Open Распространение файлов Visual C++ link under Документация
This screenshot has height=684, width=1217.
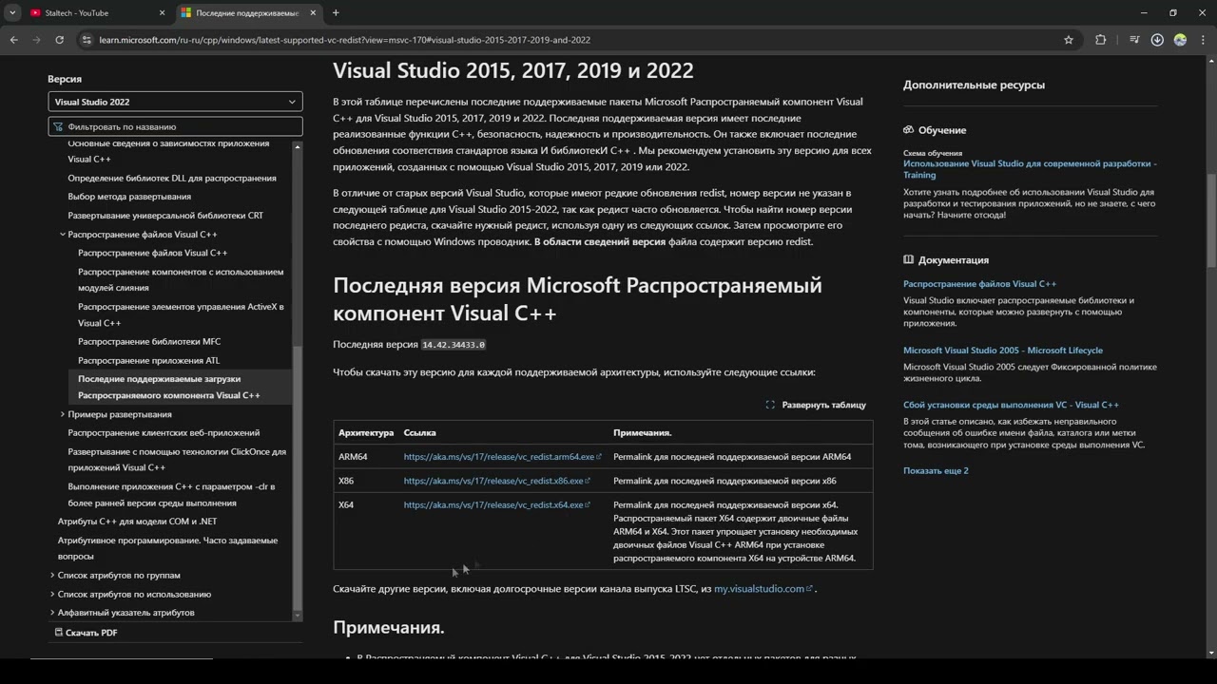pyautogui.click(x=979, y=284)
